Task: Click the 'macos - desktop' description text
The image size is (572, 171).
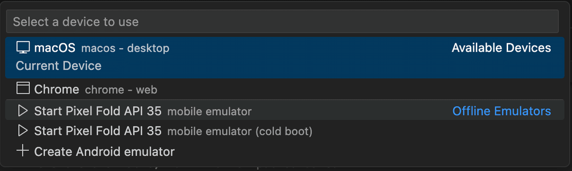Action: [x=125, y=48]
